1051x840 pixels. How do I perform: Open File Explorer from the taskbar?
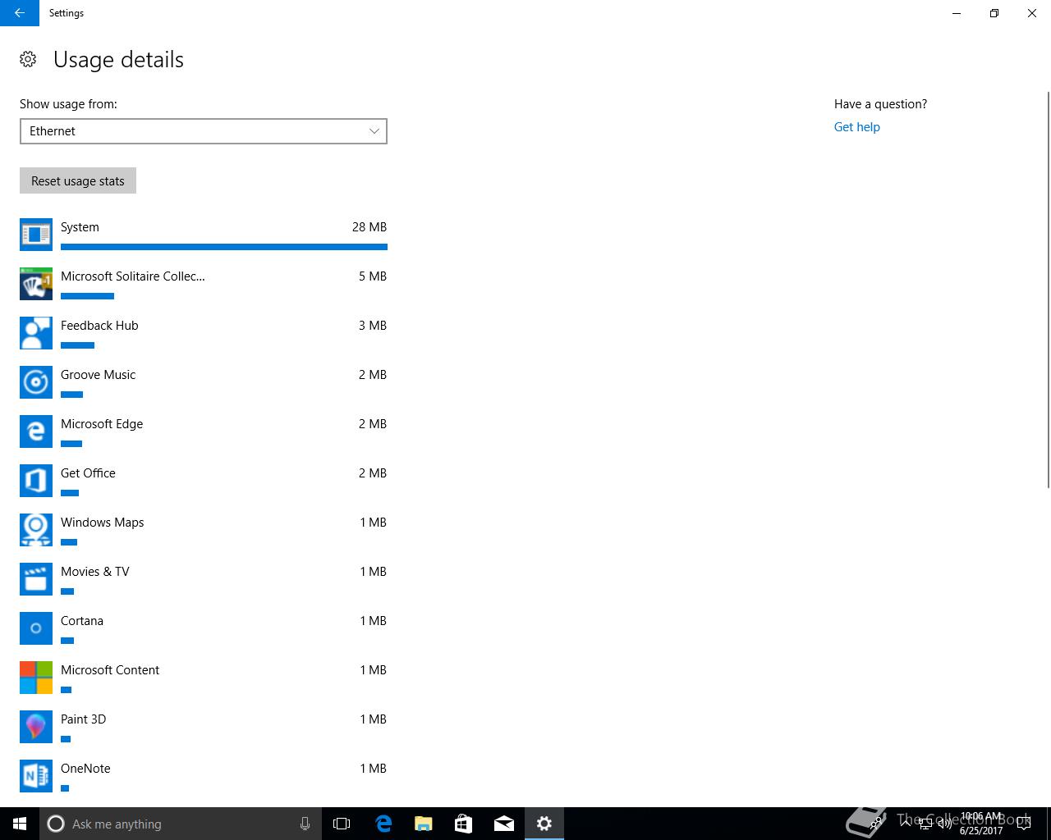point(423,824)
